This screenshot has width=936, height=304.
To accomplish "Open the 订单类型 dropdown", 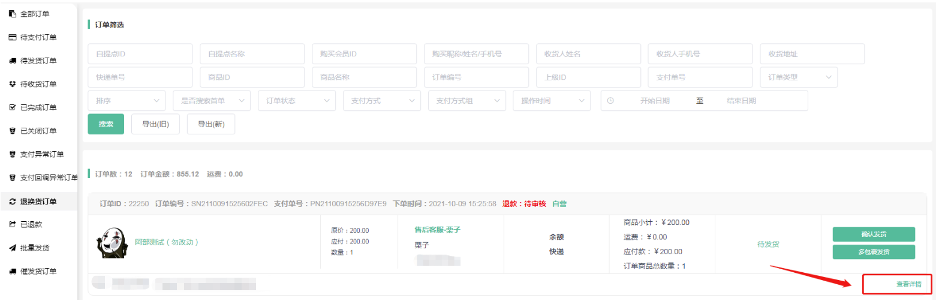I will tap(798, 77).
